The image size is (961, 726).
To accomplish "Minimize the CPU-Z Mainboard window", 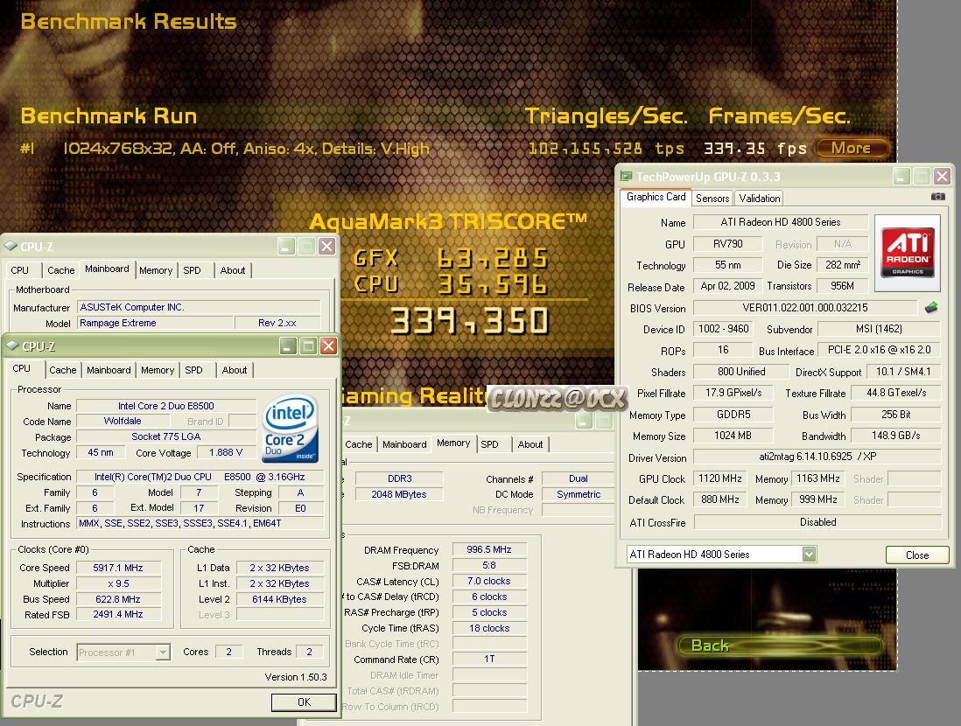I will tap(286, 247).
